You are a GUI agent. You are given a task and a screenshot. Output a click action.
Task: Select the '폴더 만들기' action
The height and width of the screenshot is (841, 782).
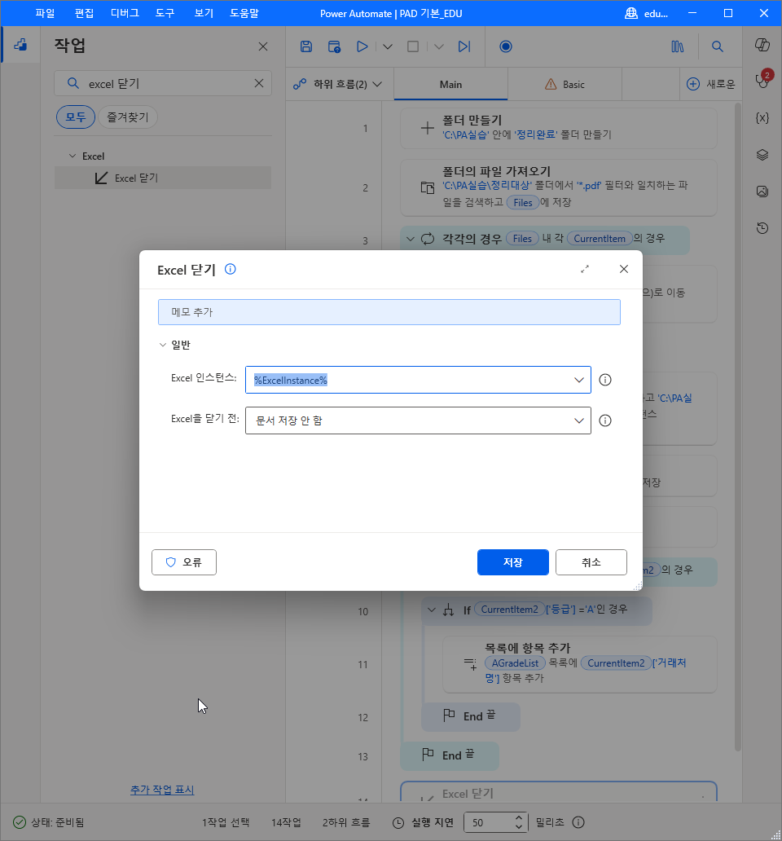(x=559, y=128)
